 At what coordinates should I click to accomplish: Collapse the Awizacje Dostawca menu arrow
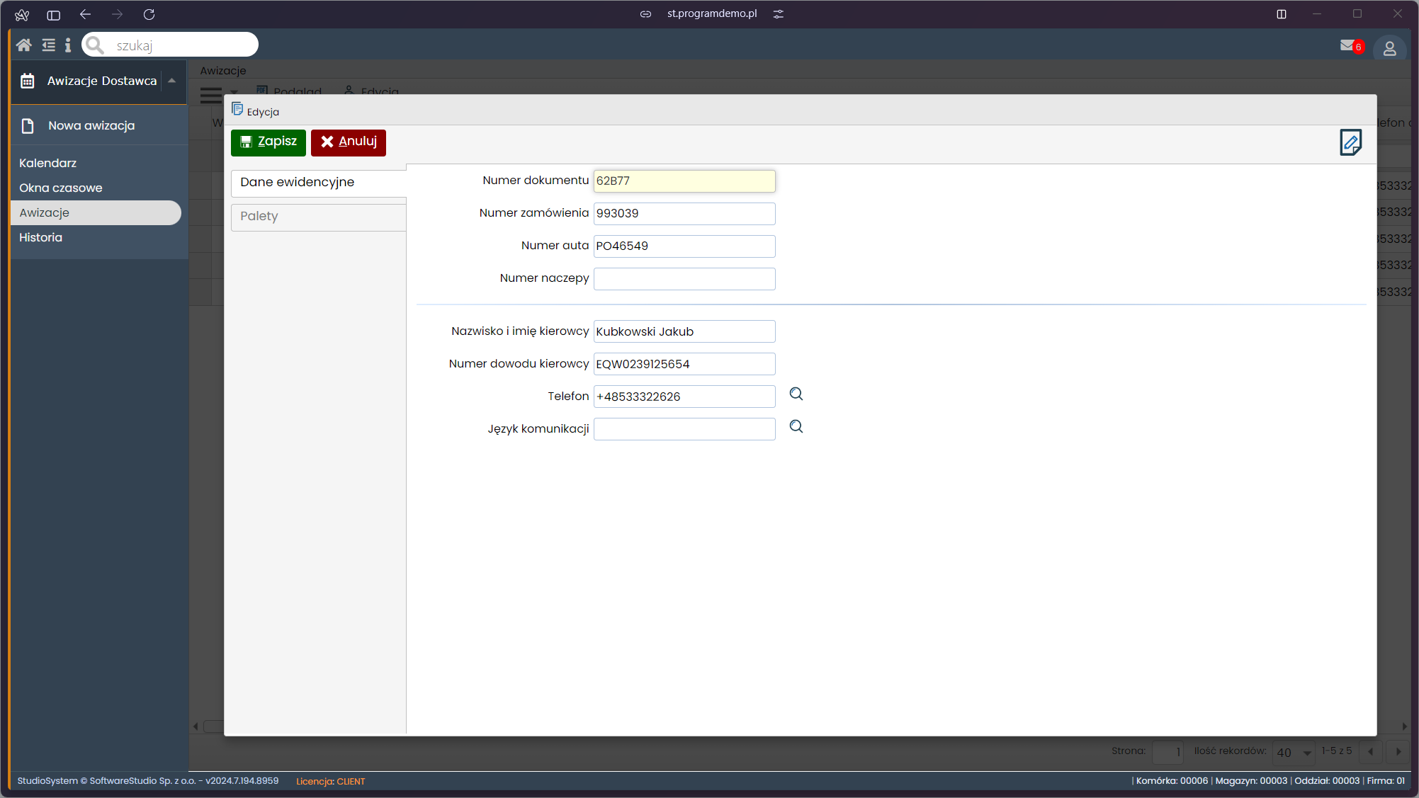coord(171,81)
